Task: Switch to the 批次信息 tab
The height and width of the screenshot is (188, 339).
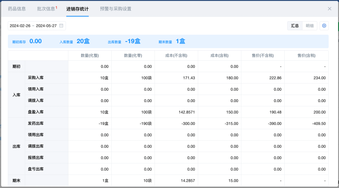Action: click(46, 9)
